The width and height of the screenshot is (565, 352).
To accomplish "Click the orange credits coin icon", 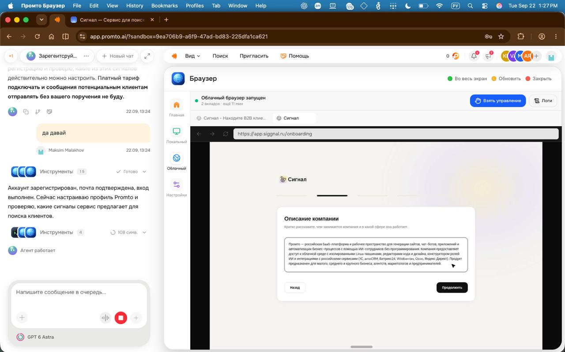I will coord(456,56).
